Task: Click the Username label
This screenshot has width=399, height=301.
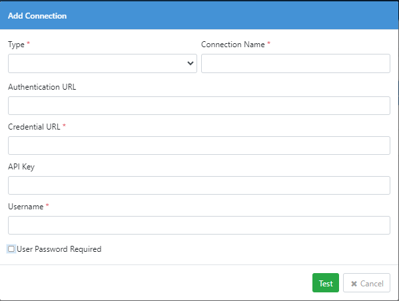Action: 26,207
